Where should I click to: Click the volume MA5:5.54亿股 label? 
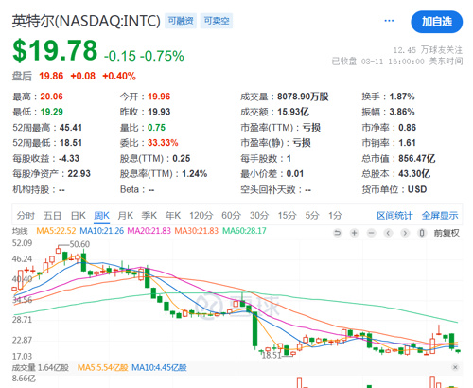[103, 368]
